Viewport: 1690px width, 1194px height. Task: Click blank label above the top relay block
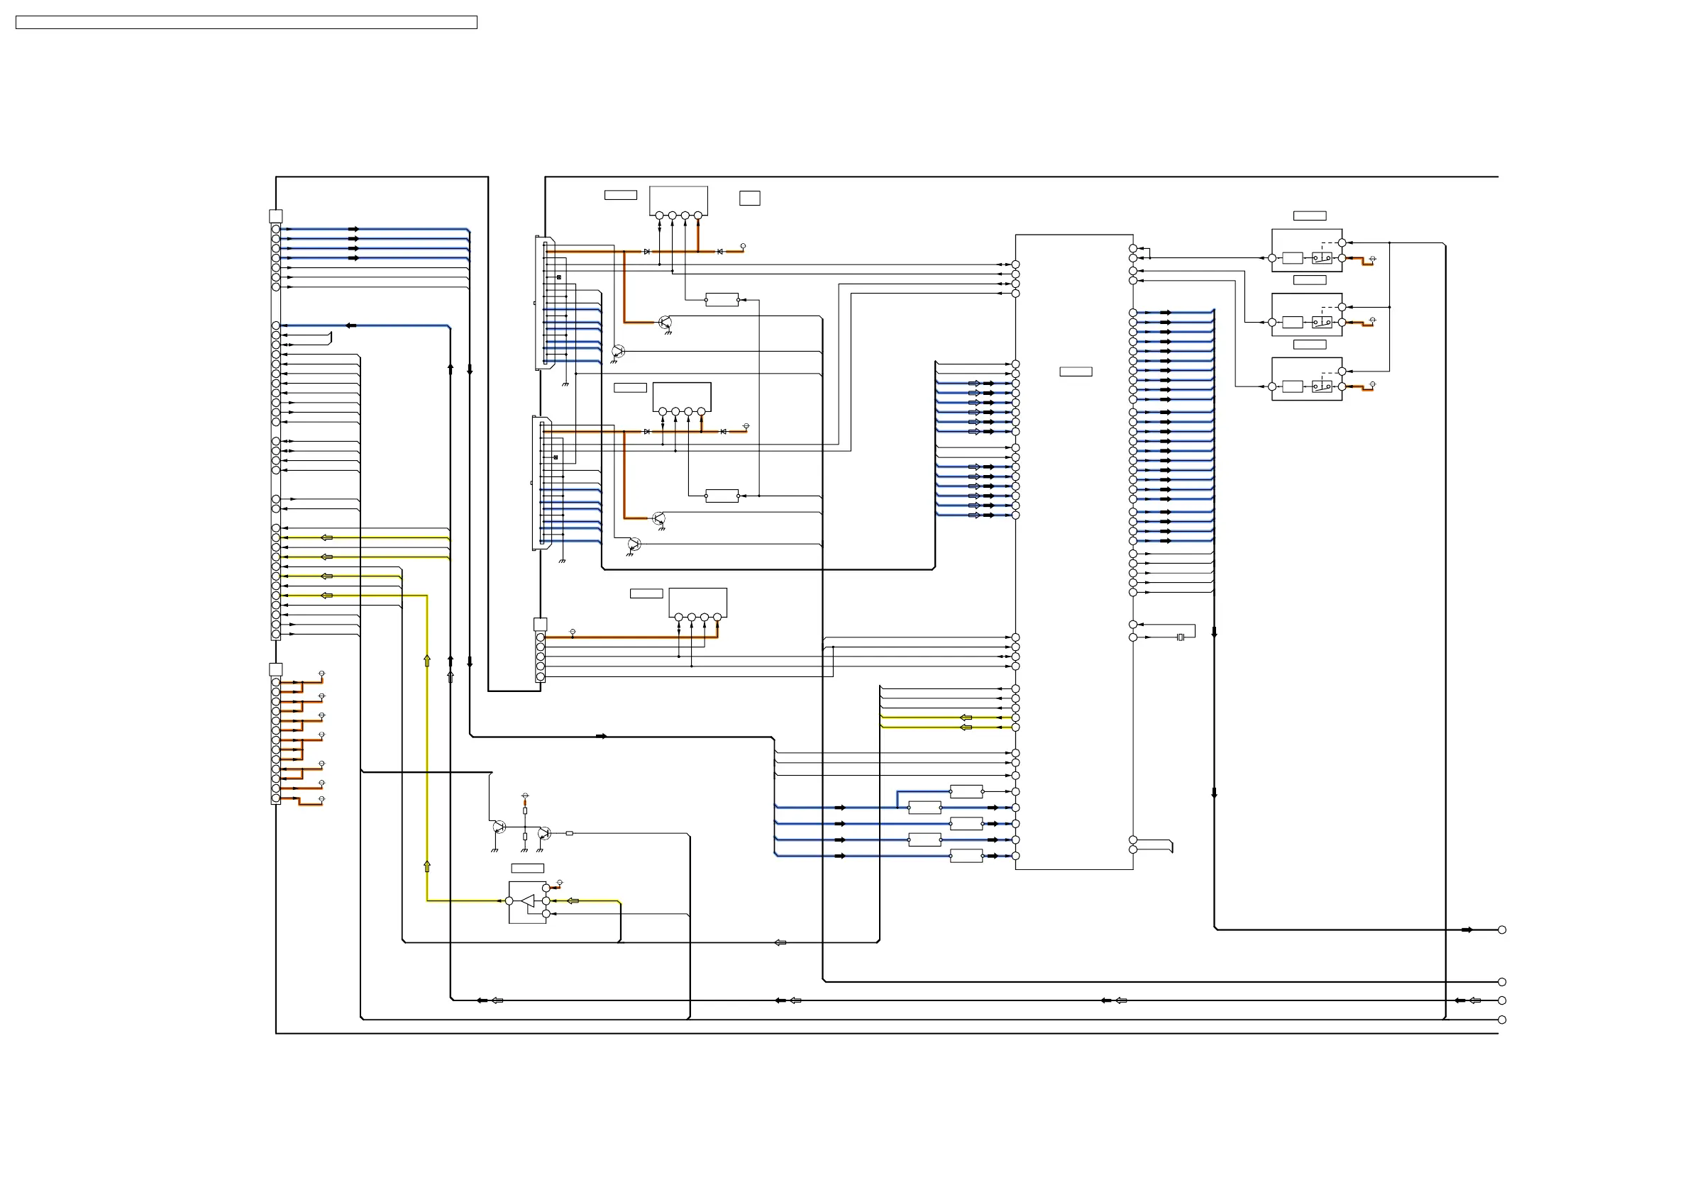[x=1310, y=216]
